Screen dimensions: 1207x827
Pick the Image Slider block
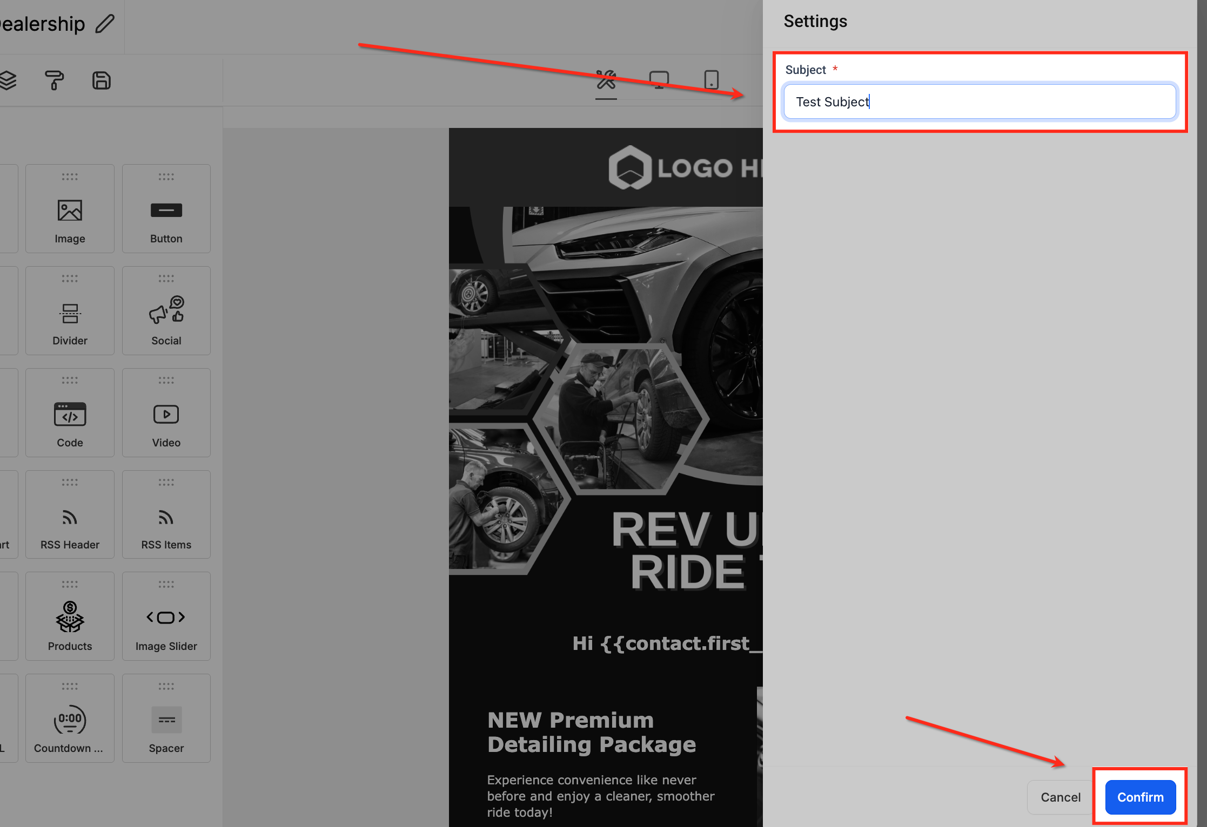[166, 616]
